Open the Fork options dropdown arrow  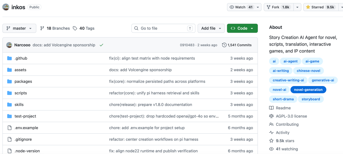pos(297,7)
